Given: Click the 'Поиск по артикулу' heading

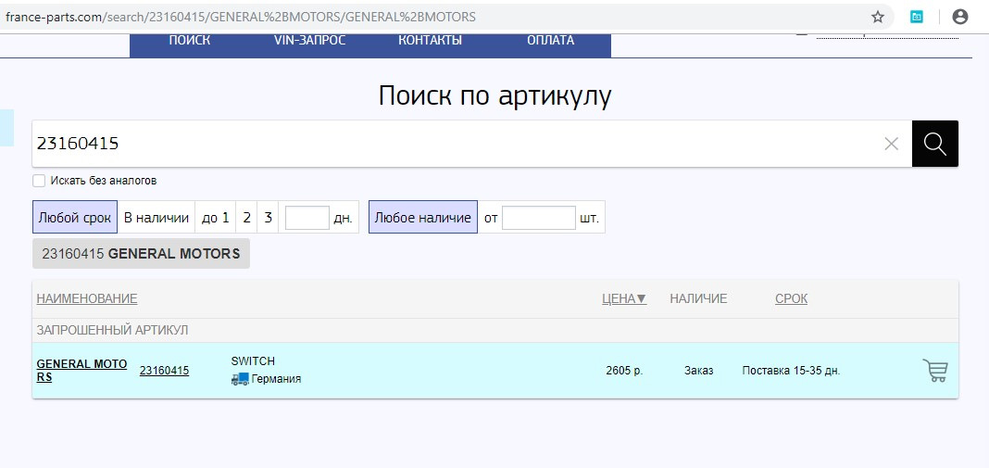Looking at the screenshot, I should pyautogui.click(x=495, y=95).
